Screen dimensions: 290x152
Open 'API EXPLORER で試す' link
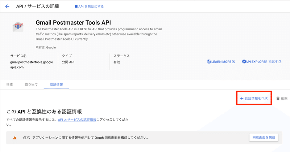(262, 62)
